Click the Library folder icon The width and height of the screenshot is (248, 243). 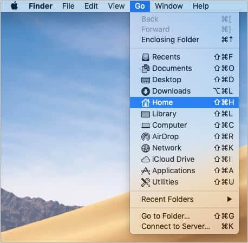coord(146,114)
